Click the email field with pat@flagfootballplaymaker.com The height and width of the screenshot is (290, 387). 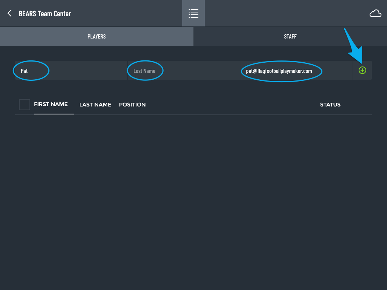296,71
